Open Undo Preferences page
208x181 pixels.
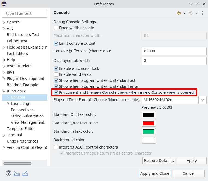click(23, 141)
